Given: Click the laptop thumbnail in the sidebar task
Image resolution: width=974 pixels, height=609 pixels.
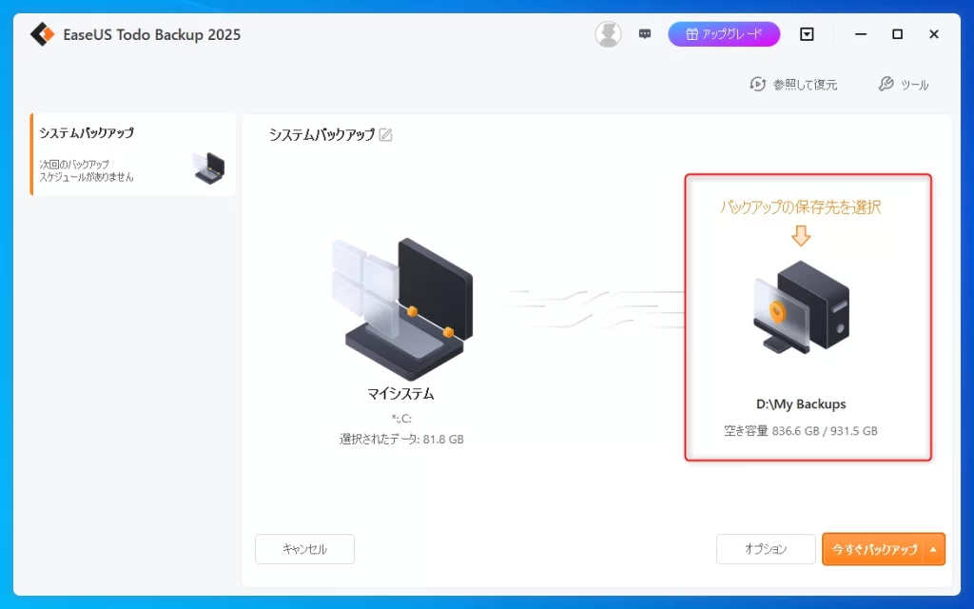Looking at the screenshot, I should [208, 168].
